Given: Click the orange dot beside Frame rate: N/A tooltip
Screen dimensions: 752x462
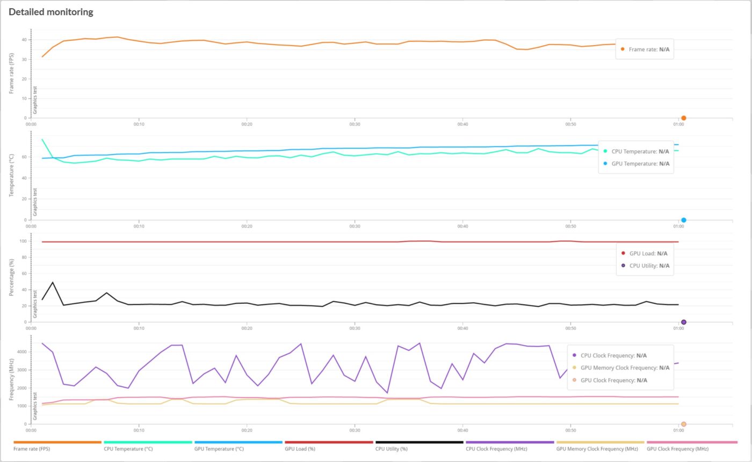Looking at the screenshot, I should tap(623, 49).
